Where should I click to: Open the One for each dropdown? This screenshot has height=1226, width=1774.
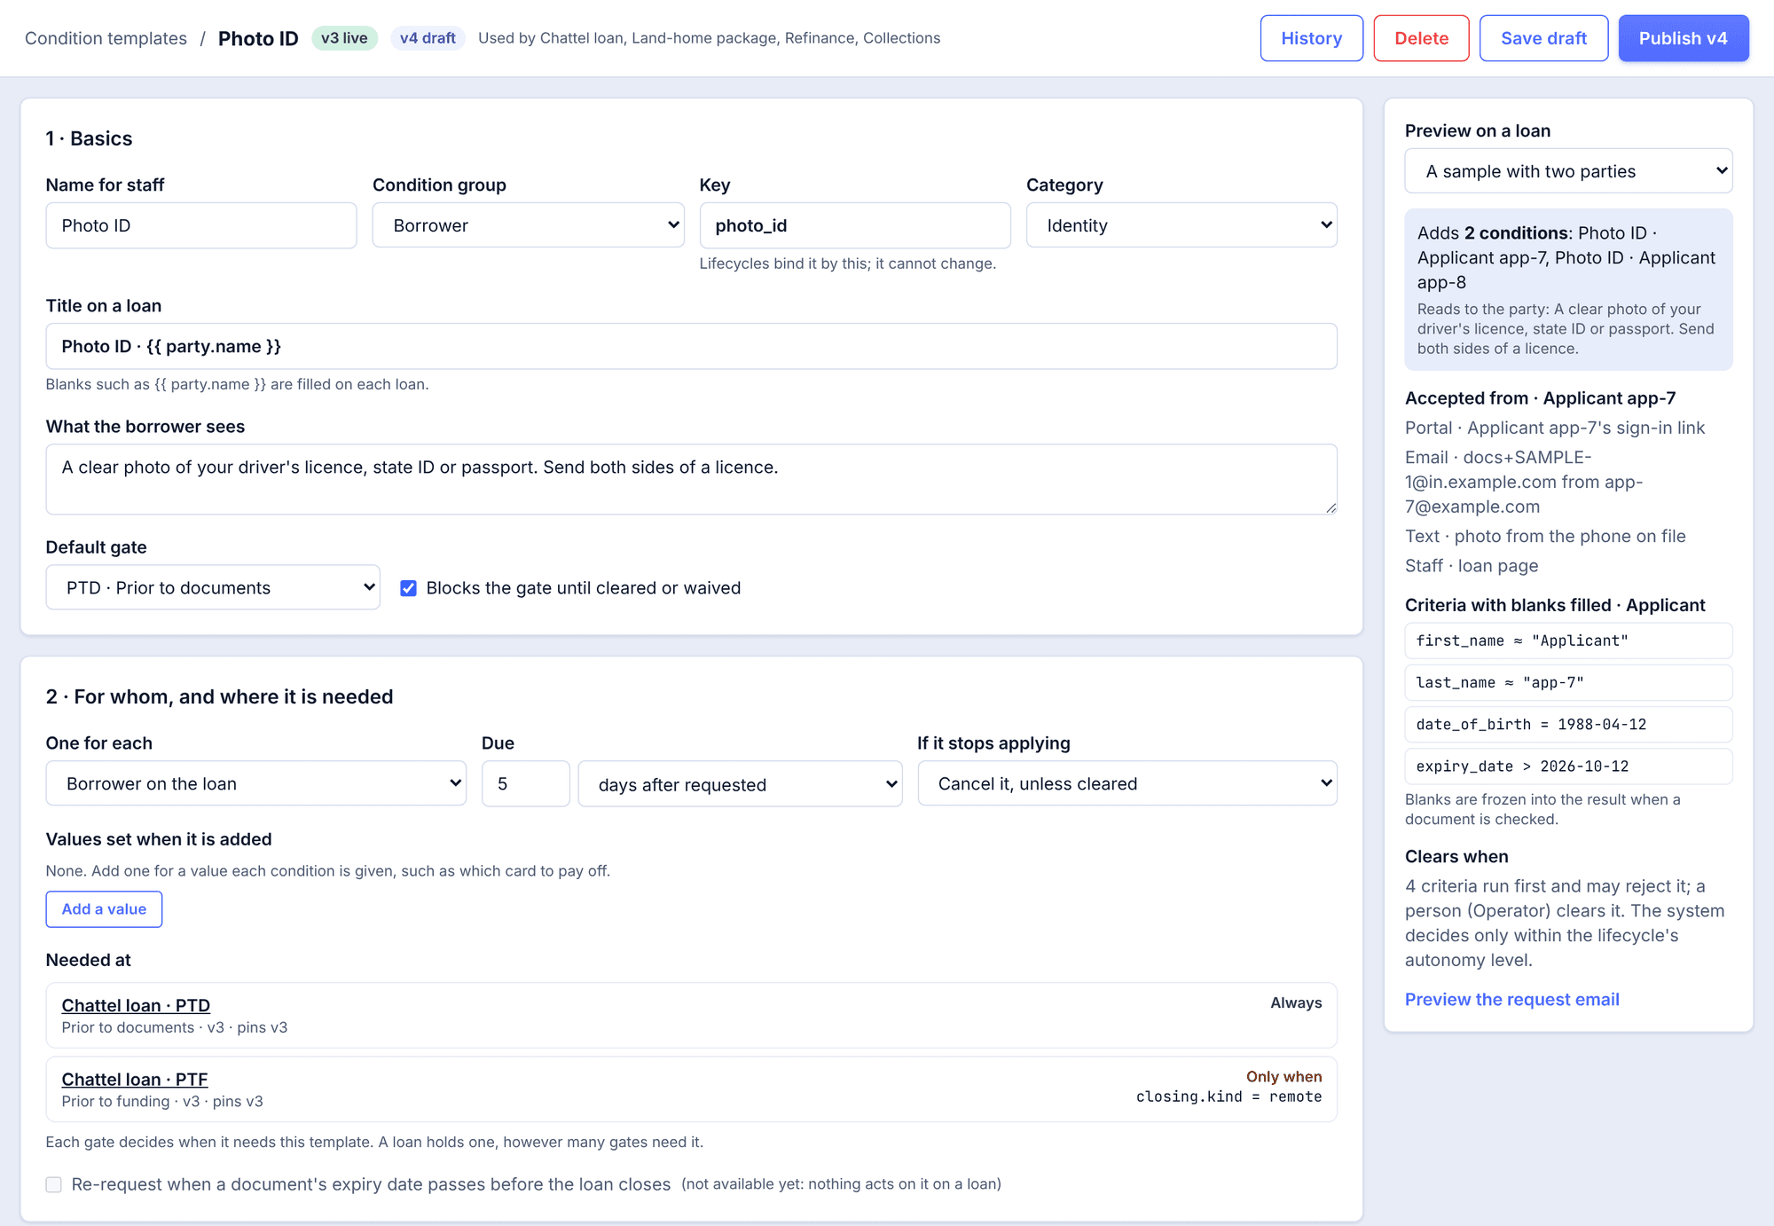coord(255,783)
